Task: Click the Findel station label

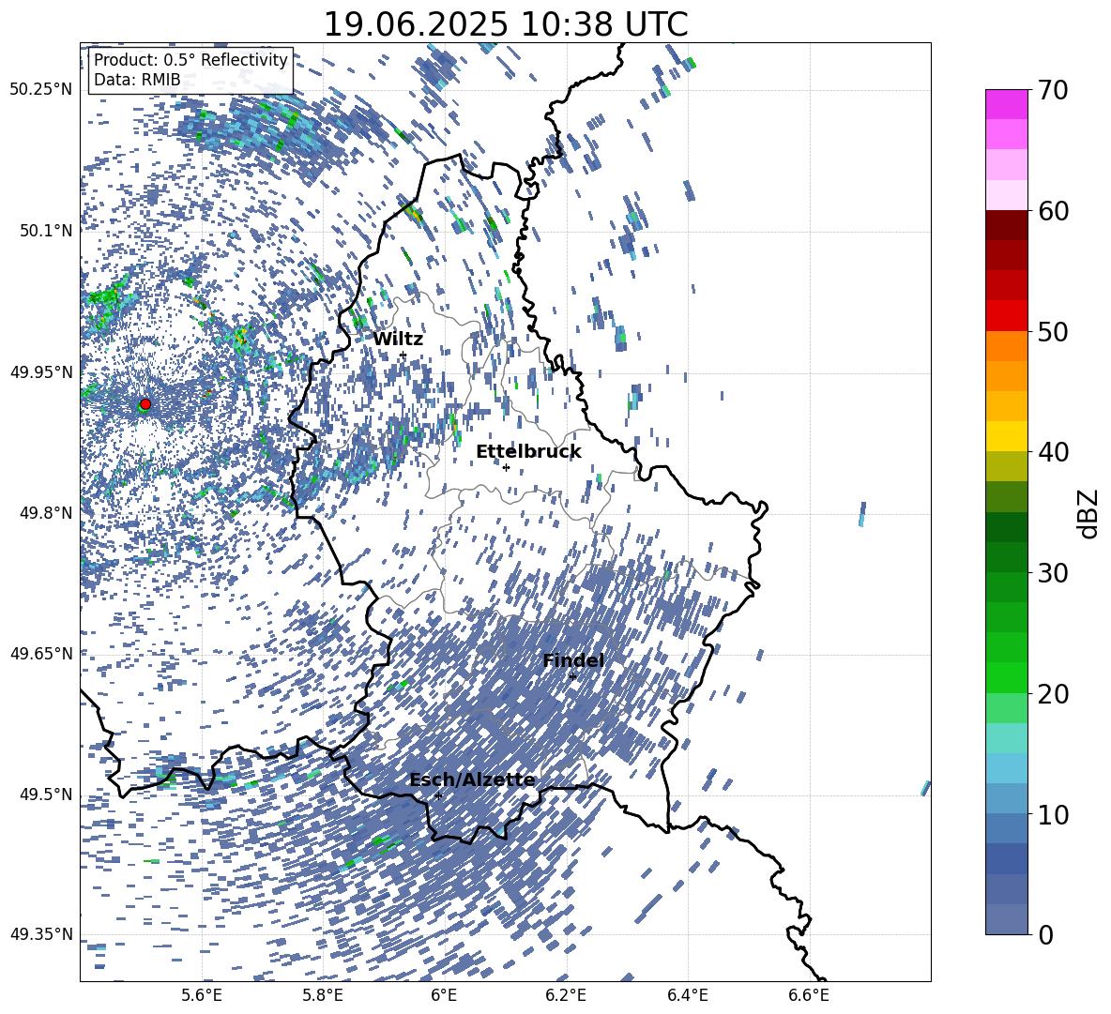Action: [573, 660]
